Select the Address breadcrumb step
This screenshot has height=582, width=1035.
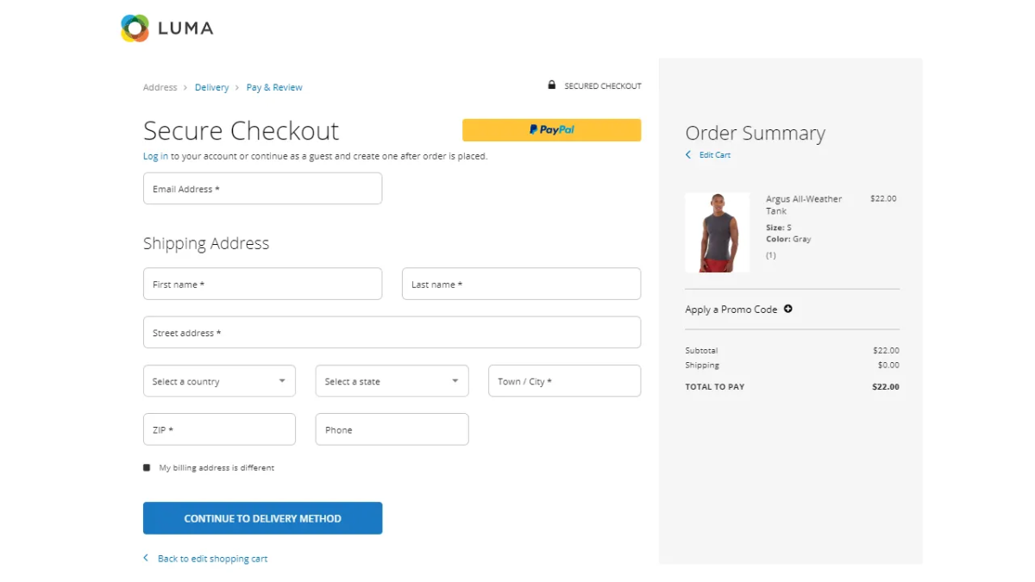[x=160, y=87]
